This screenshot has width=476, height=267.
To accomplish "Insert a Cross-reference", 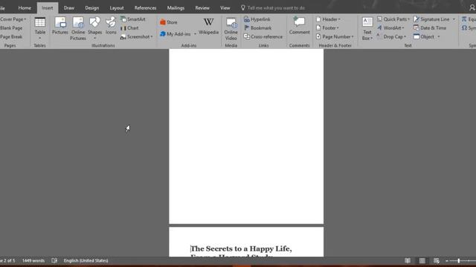I will point(263,36).
